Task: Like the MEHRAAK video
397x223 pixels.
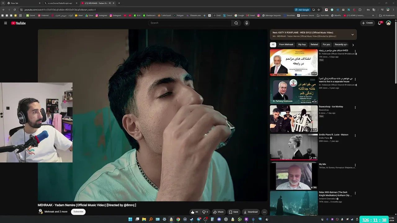Action: point(194,212)
